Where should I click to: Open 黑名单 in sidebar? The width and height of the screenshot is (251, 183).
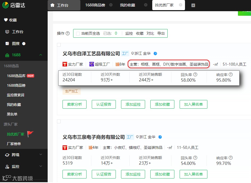point(12,114)
